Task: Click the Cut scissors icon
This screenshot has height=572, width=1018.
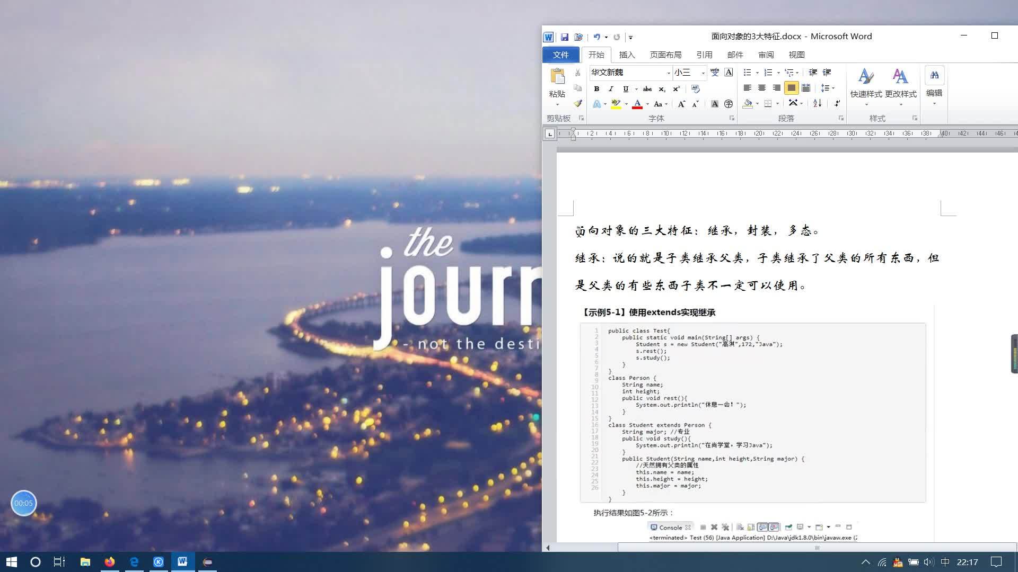Action: [578, 73]
